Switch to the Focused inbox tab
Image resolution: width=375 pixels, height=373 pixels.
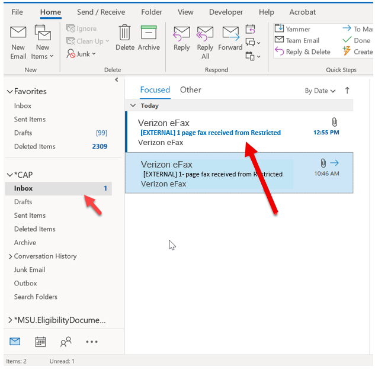155,90
